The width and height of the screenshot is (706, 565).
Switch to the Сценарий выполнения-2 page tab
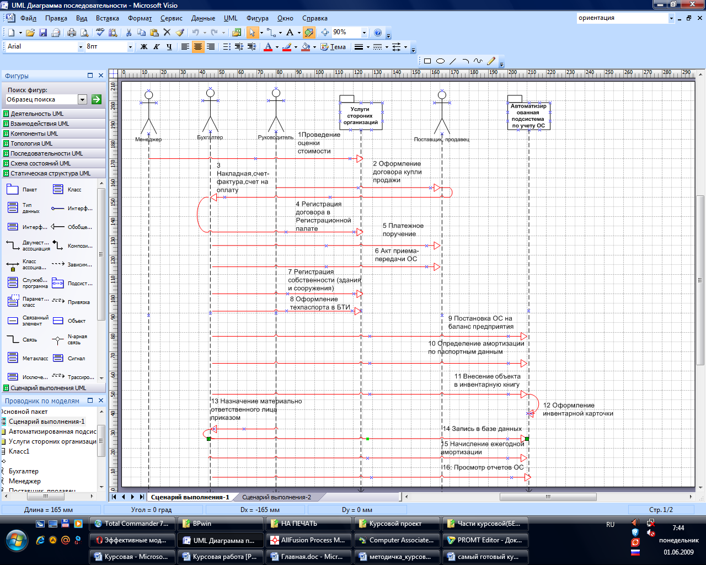(x=276, y=497)
